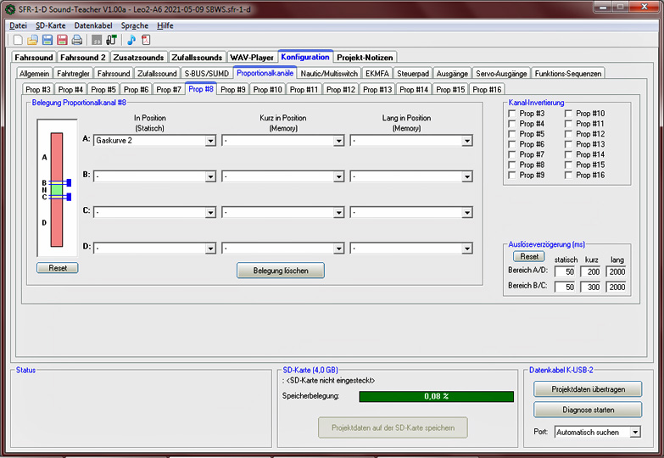The height and width of the screenshot is (458, 664).
Task: Click the grey SD card toolbar icon
Action: [97, 40]
